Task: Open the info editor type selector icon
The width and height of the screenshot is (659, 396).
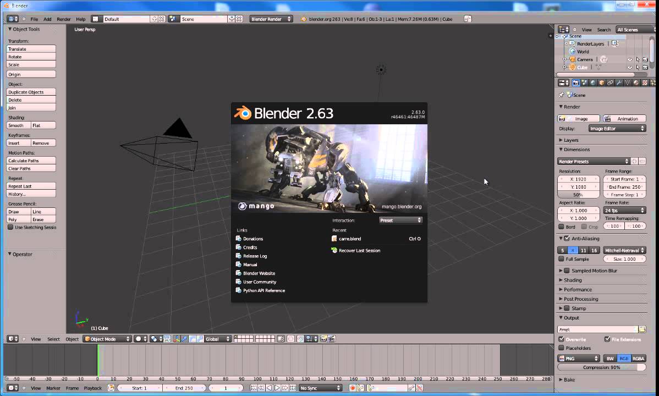Action: pos(13,19)
